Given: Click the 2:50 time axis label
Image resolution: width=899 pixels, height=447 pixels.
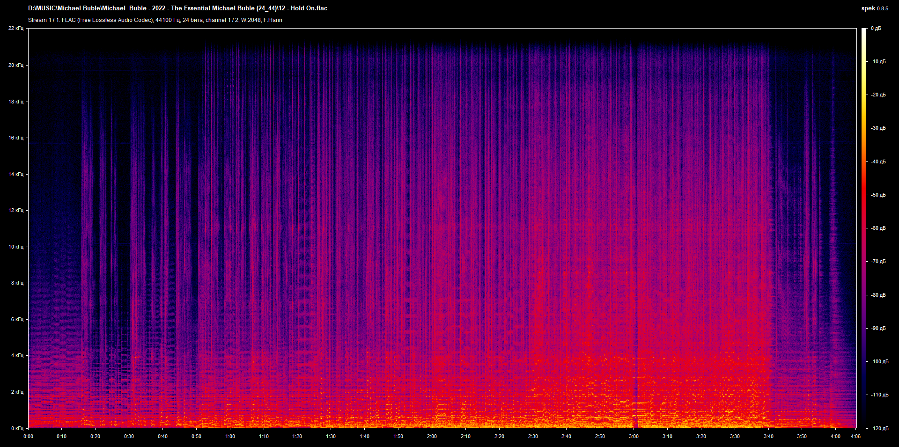Looking at the screenshot, I should tap(600, 437).
